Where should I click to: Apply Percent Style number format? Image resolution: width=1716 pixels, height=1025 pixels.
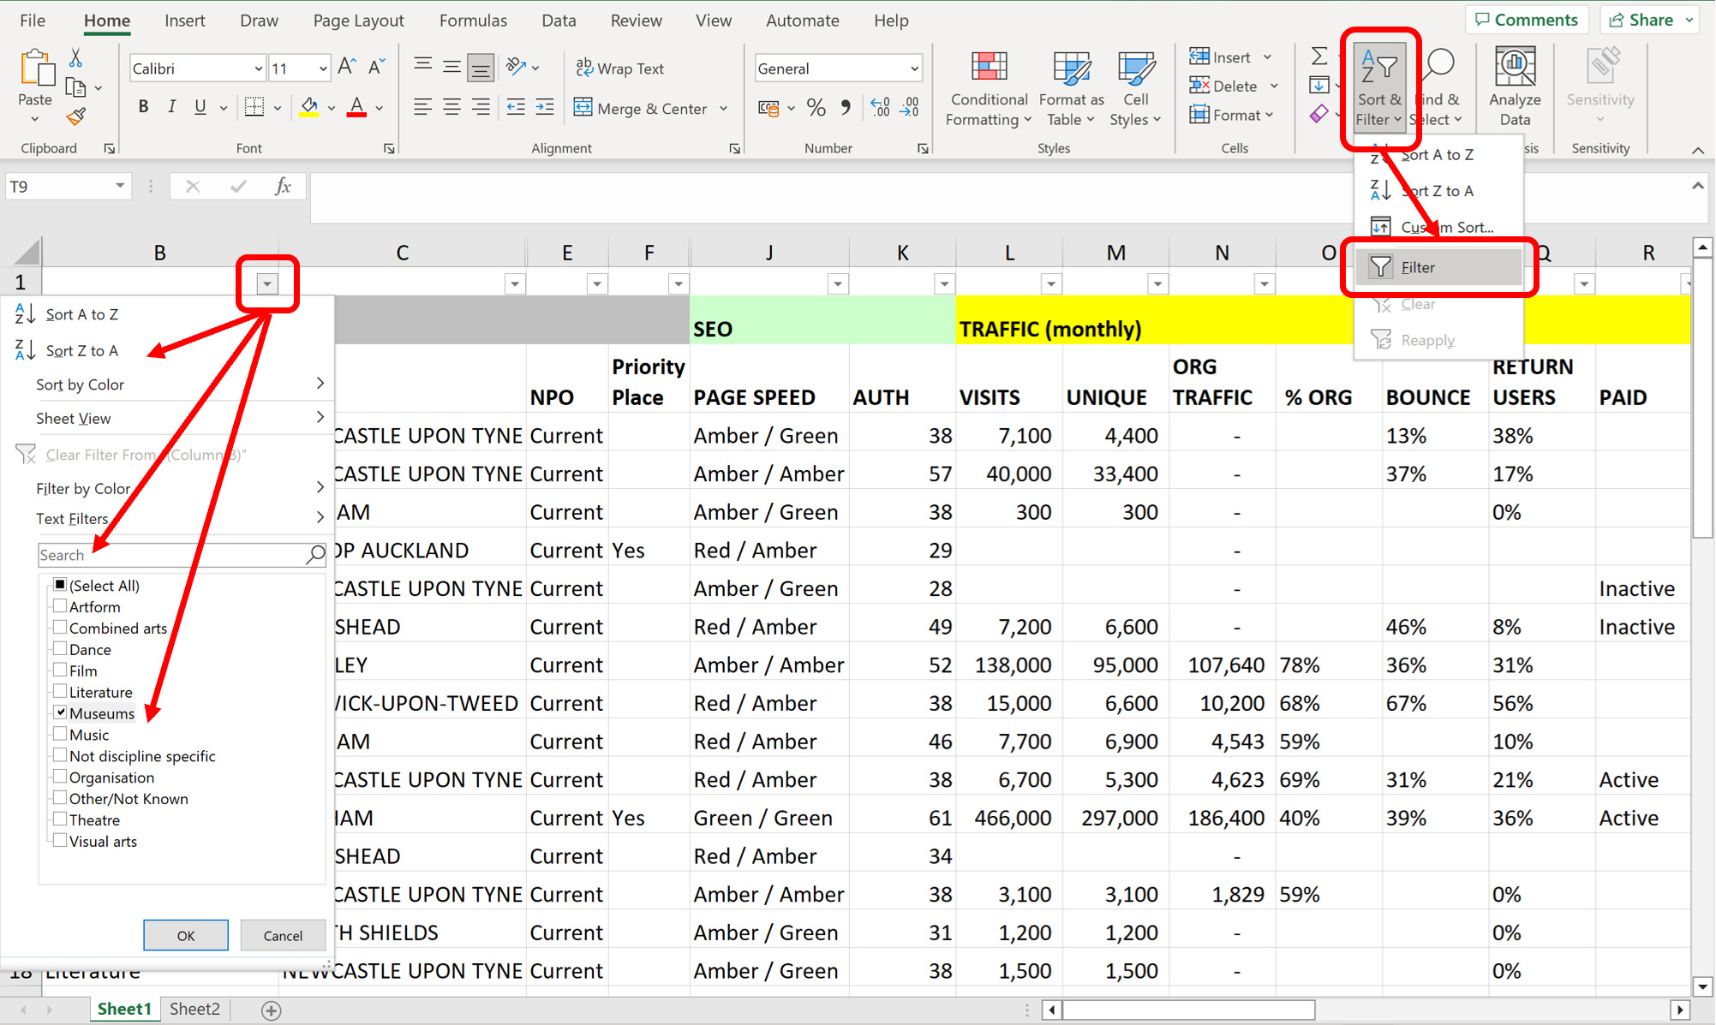point(816,107)
